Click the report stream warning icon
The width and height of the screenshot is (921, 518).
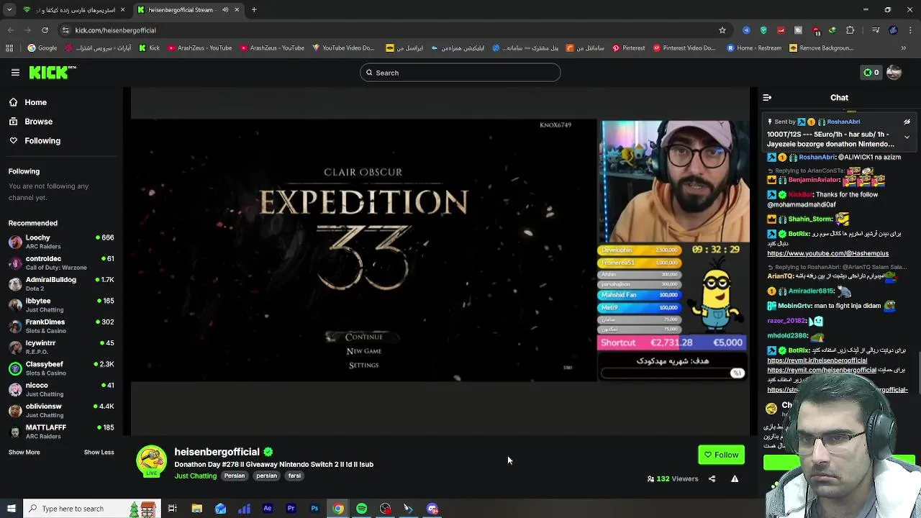point(735,479)
